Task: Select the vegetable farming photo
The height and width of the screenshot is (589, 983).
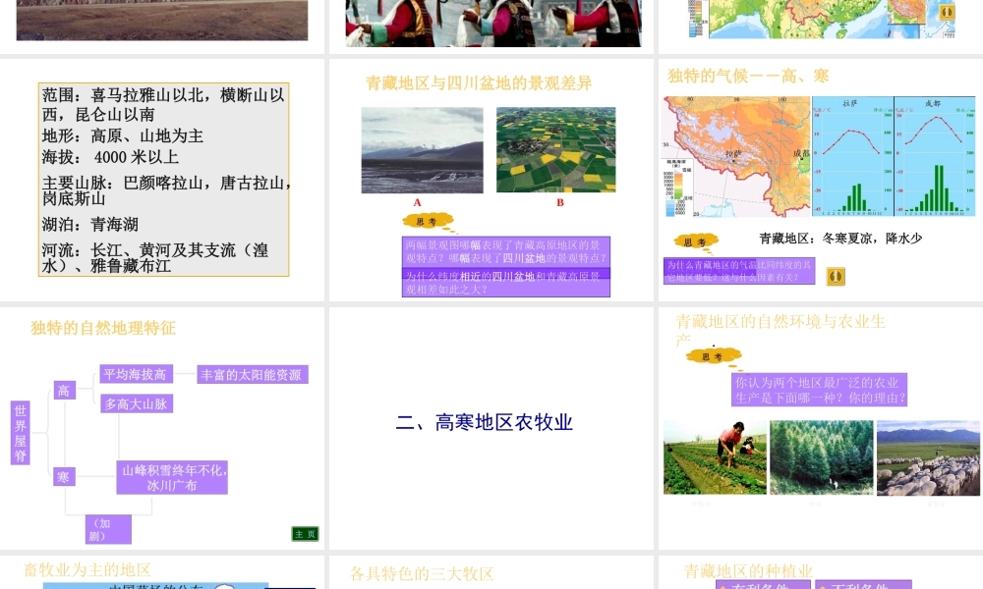Action: coord(715,458)
